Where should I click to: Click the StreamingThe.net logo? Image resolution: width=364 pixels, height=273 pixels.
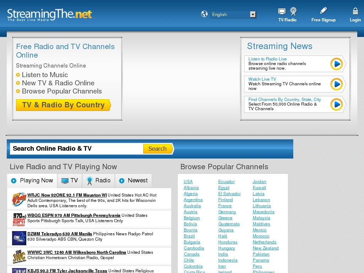[49, 15]
